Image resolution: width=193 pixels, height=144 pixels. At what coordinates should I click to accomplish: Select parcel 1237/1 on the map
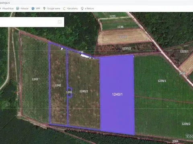coord(122,37)
